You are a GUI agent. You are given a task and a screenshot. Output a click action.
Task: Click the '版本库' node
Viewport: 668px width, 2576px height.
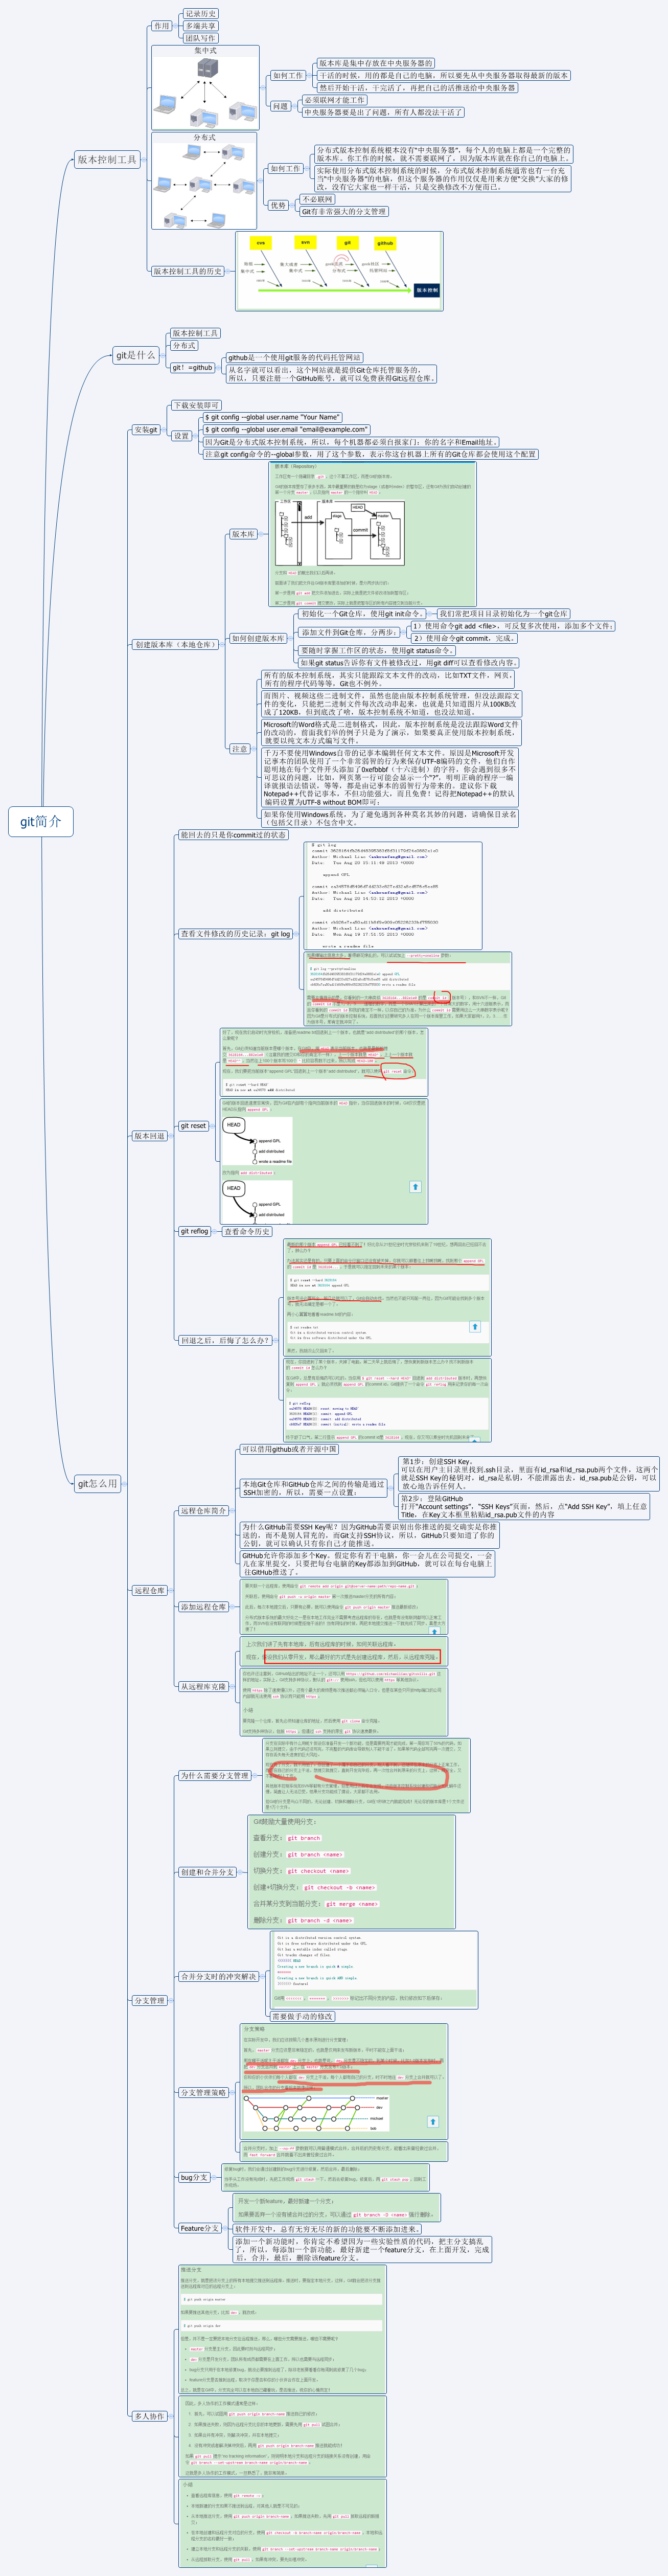(243, 534)
